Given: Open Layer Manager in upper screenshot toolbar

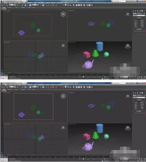Looking at the screenshot, I should [74, 5].
